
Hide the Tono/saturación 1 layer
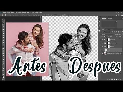coord(102,43)
